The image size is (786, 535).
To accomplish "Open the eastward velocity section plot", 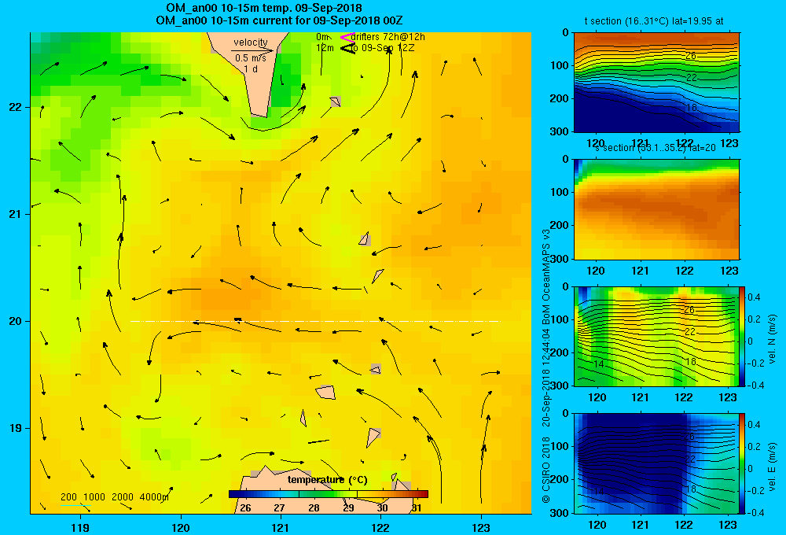I will pos(656,463).
